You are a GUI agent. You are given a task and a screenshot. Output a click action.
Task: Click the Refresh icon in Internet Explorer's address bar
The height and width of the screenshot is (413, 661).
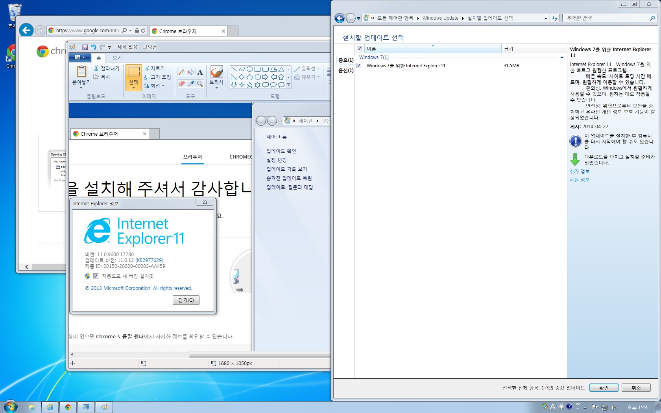coord(143,30)
